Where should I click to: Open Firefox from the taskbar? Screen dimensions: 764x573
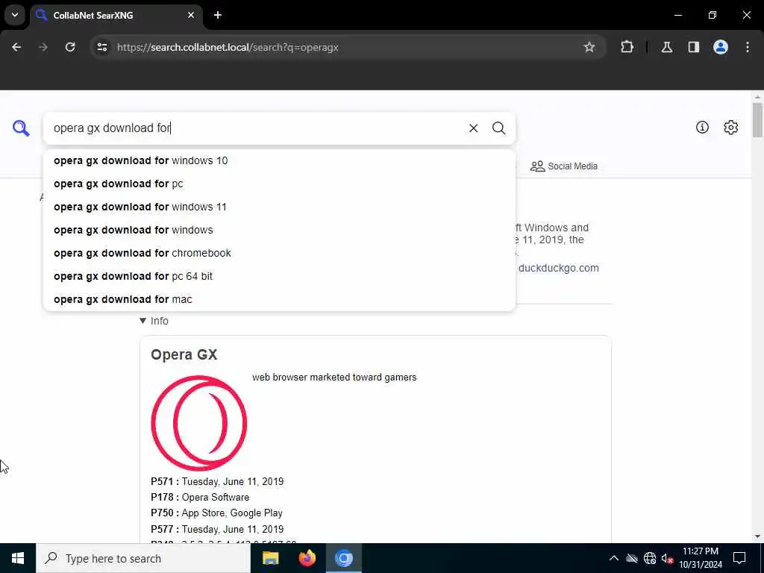click(307, 558)
